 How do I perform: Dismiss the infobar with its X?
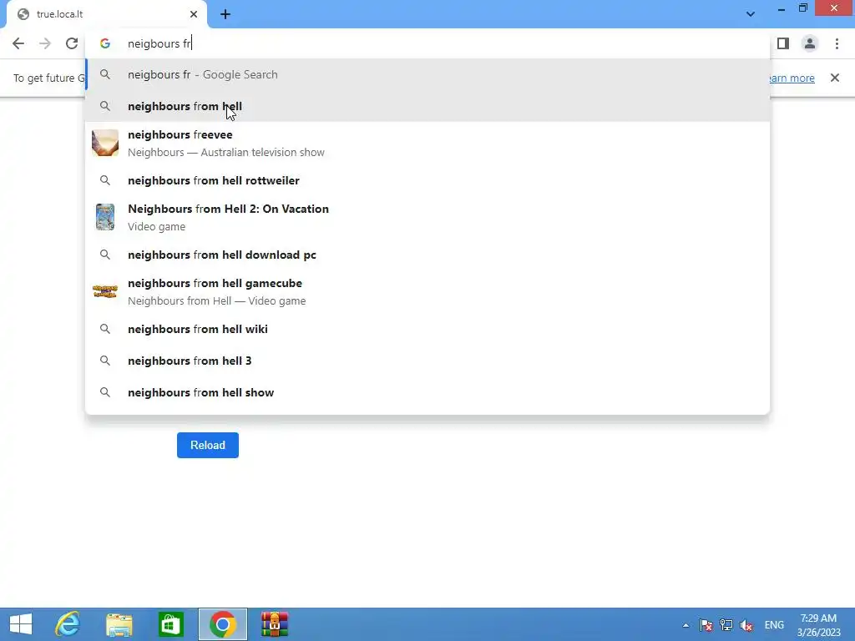[x=835, y=78]
